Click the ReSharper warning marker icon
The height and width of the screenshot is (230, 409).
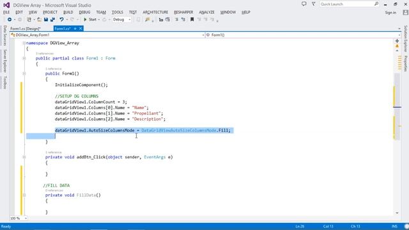click(x=397, y=46)
